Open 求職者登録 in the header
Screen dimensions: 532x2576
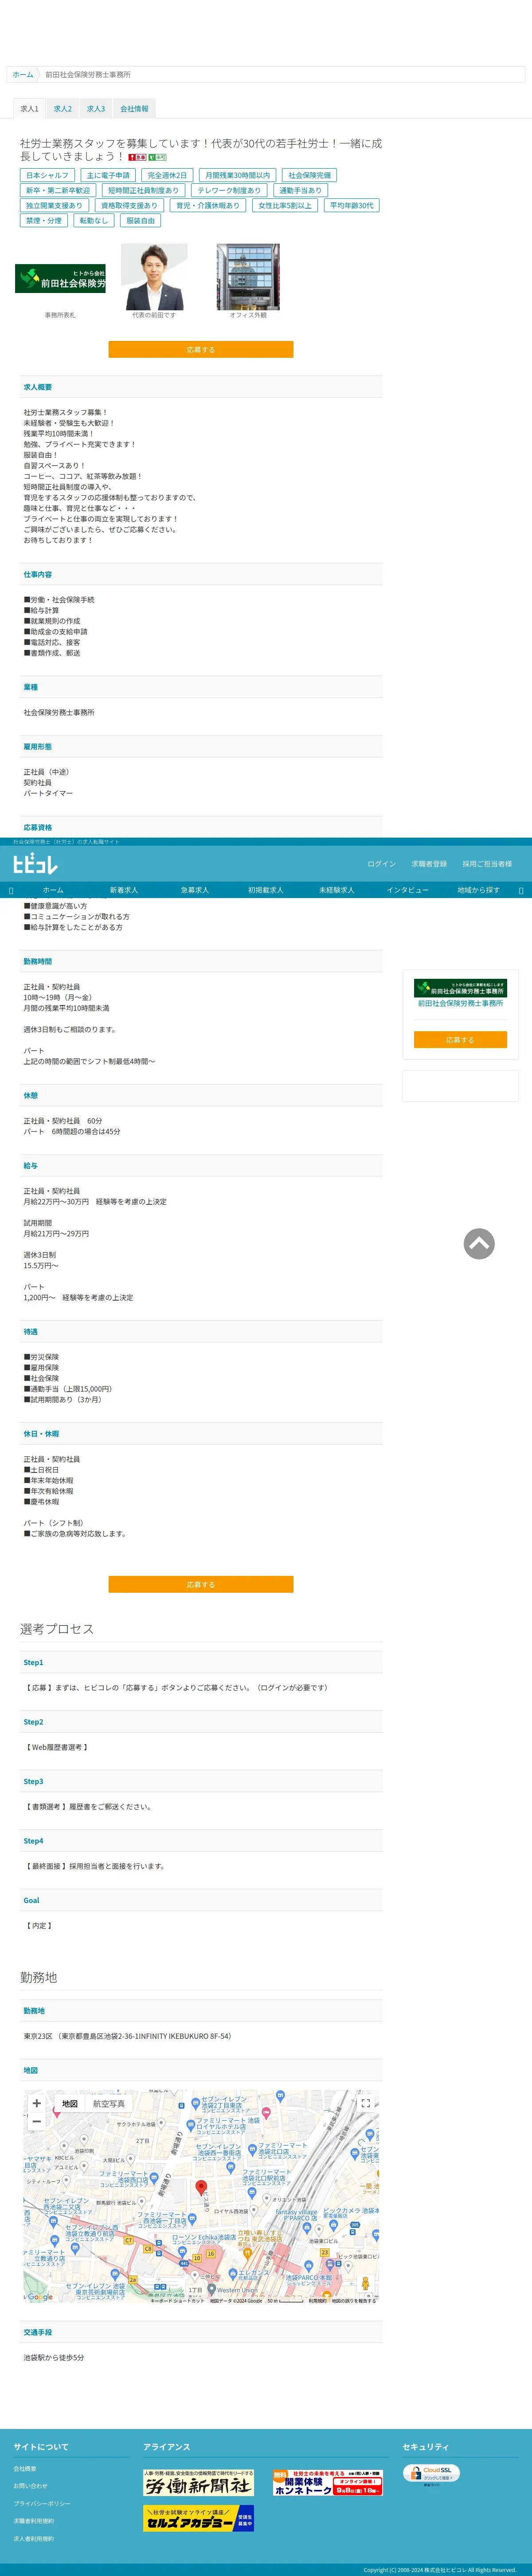(429, 864)
